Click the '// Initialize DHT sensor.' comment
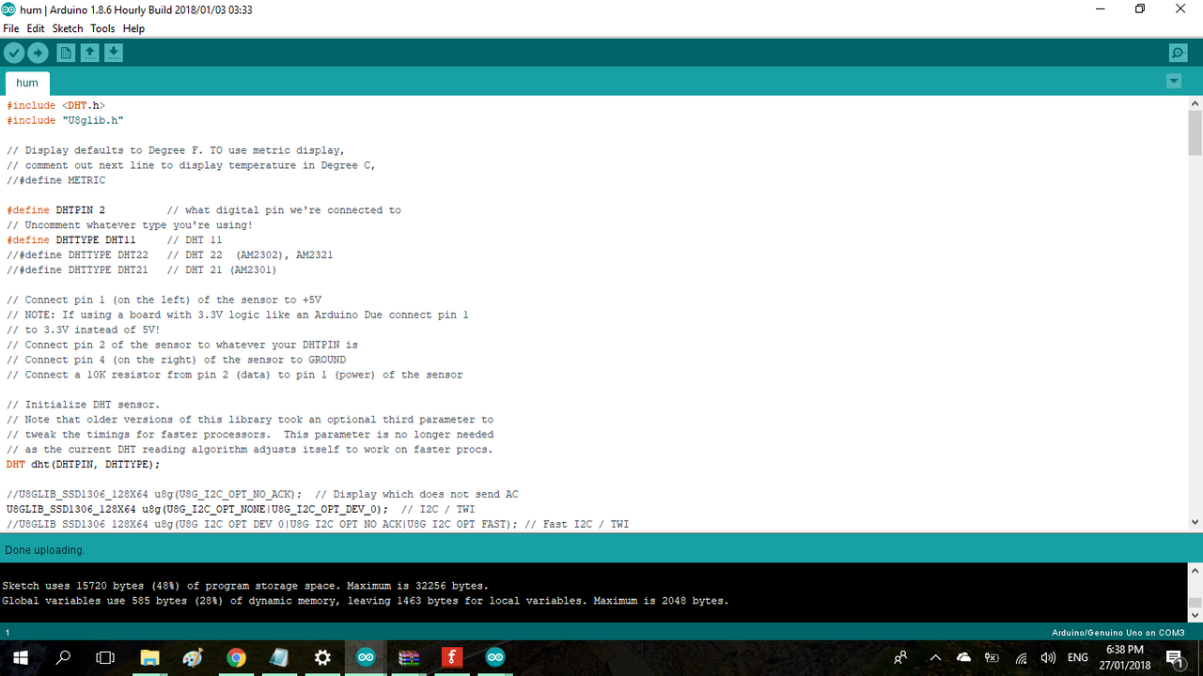The image size is (1203, 676). pyautogui.click(x=84, y=405)
